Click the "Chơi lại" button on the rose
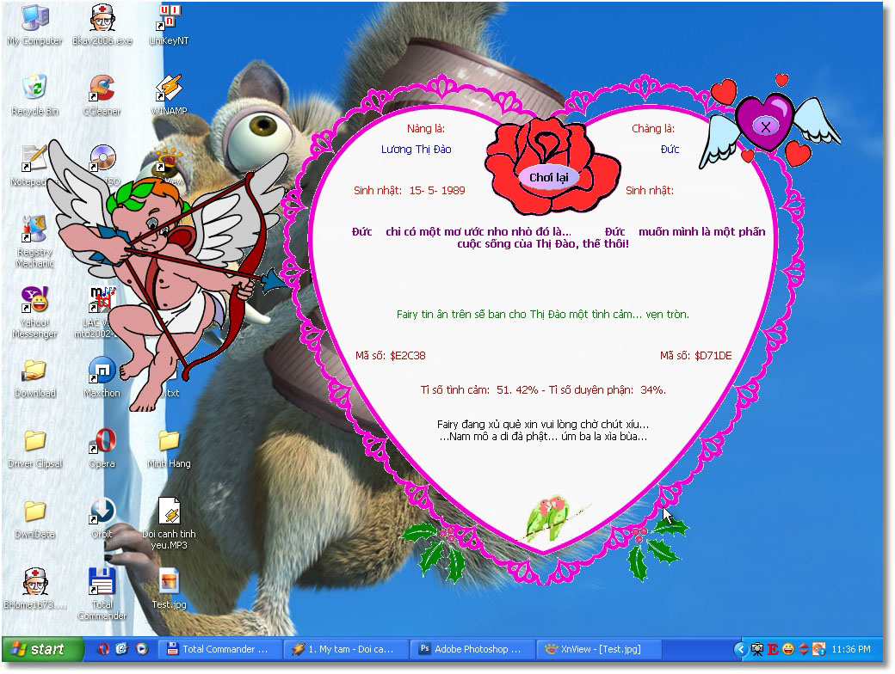This screenshot has width=895, height=674. [548, 177]
